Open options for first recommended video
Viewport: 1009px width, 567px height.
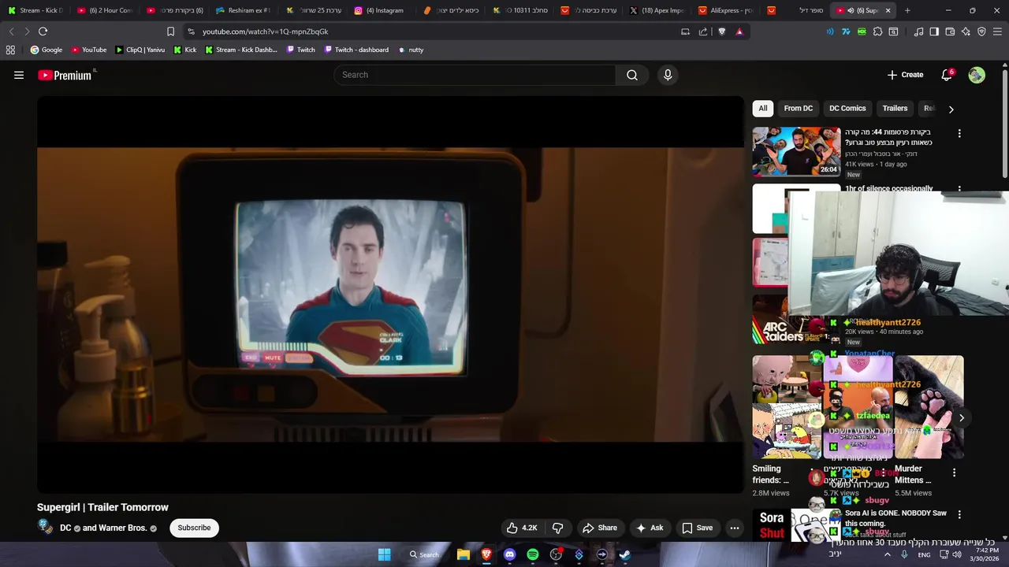(959, 134)
